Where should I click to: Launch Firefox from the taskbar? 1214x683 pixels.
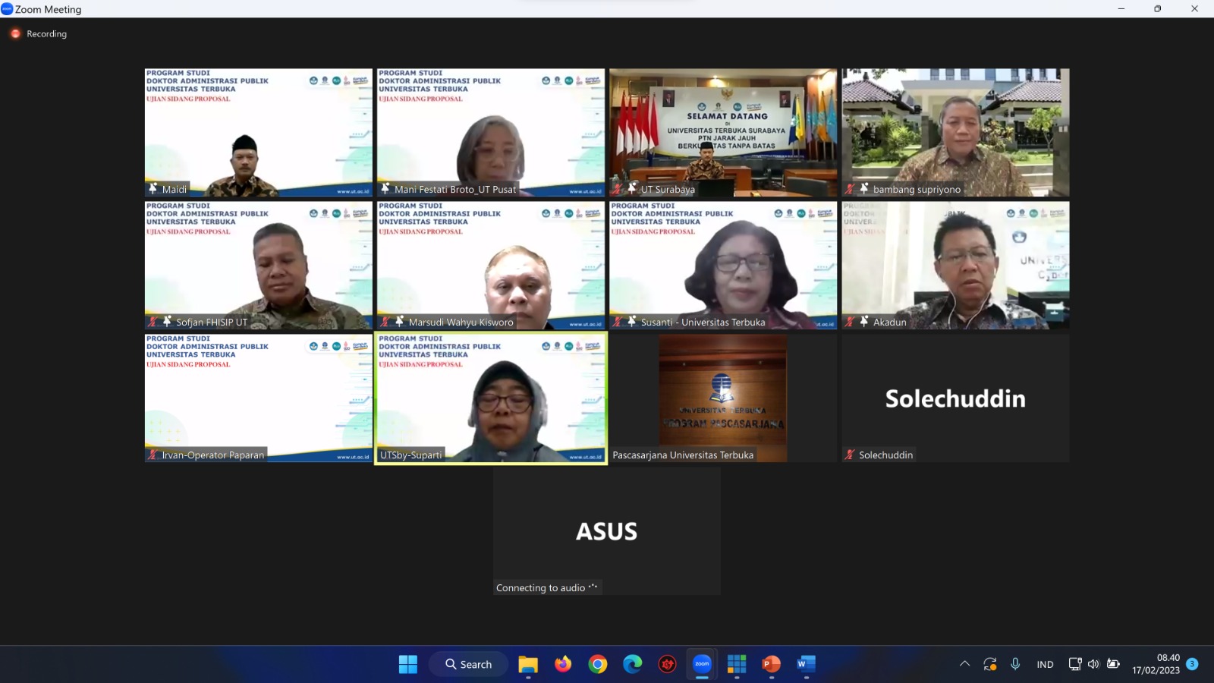pyautogui.click(x=563, y=664)
